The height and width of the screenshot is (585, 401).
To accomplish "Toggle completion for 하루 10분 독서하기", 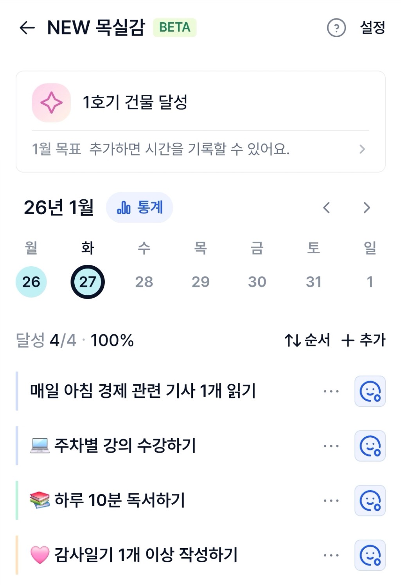I will pos(370,501).
